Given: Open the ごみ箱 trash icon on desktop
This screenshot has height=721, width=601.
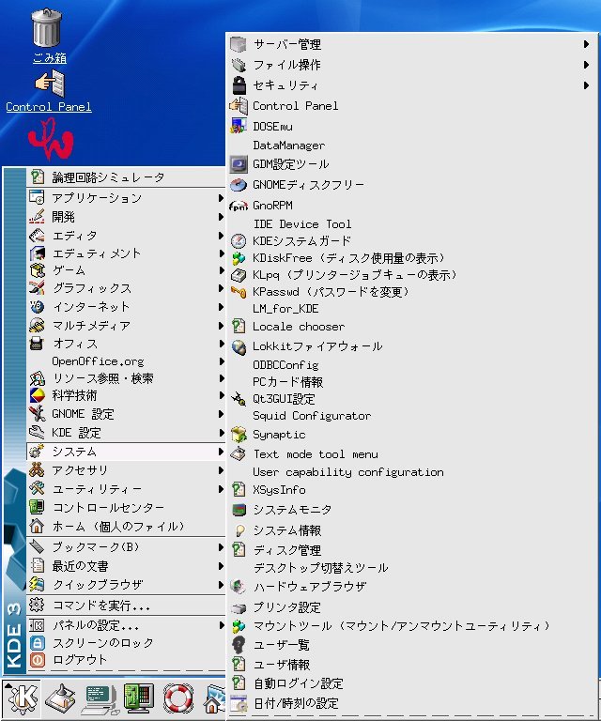Looking at the screenshot, I should [46, 27].
